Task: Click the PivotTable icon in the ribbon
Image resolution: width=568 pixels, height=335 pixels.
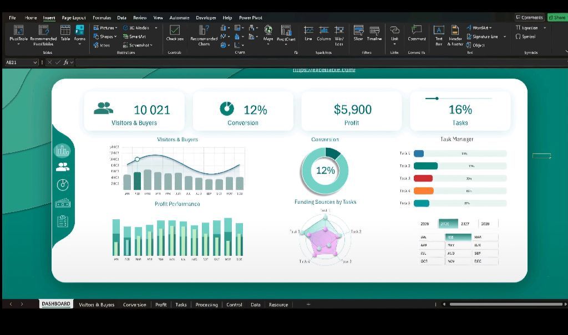Action: click(x=18, y=32)
